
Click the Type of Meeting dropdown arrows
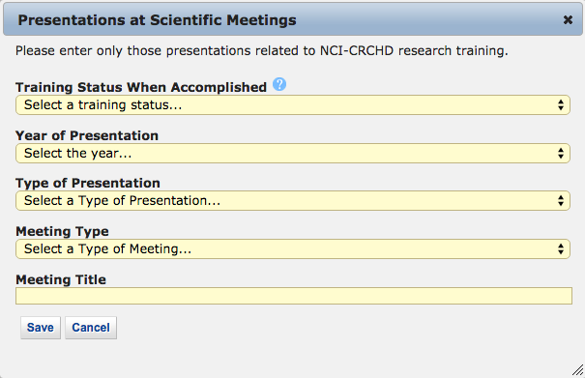pos(561,248)
